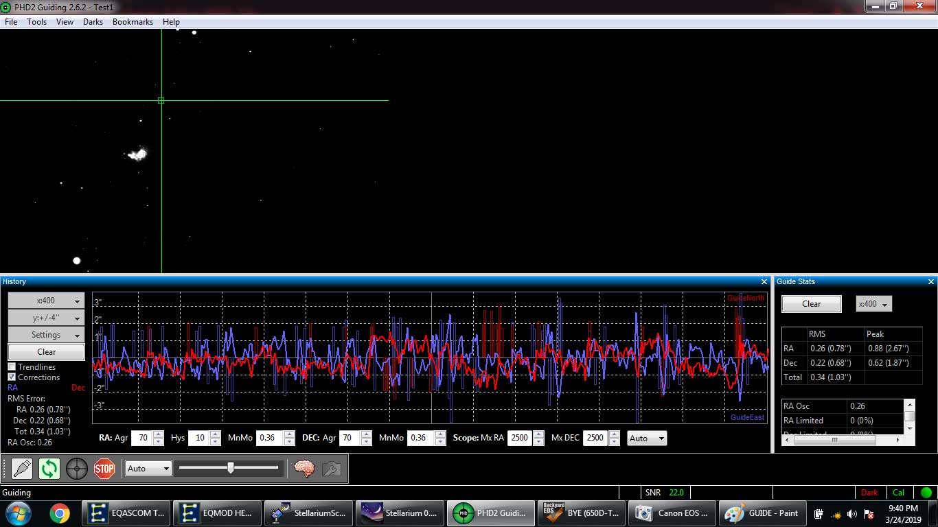Open Canon EOS taskbar window
This screenshot has height=527, width=938.
[x=674, y=513]
